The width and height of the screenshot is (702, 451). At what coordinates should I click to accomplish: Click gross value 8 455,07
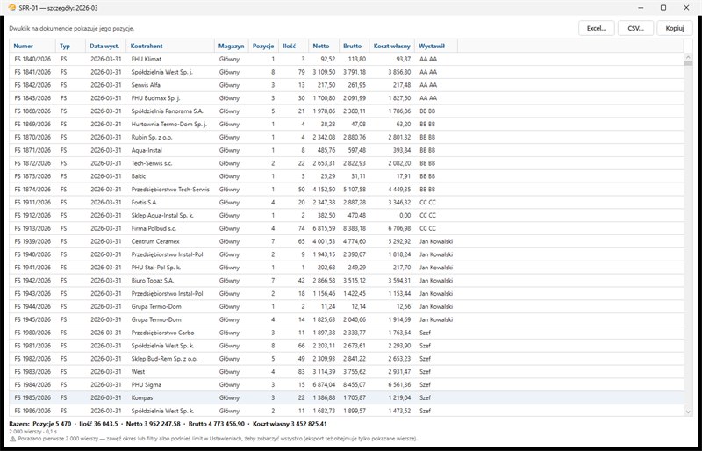(355, 384)
